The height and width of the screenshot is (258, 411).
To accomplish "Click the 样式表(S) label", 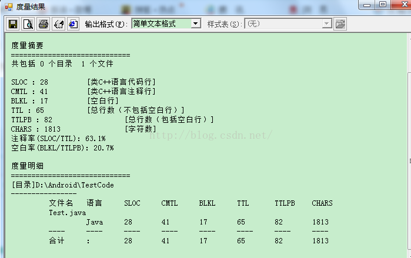I will (x=224, y=24).
